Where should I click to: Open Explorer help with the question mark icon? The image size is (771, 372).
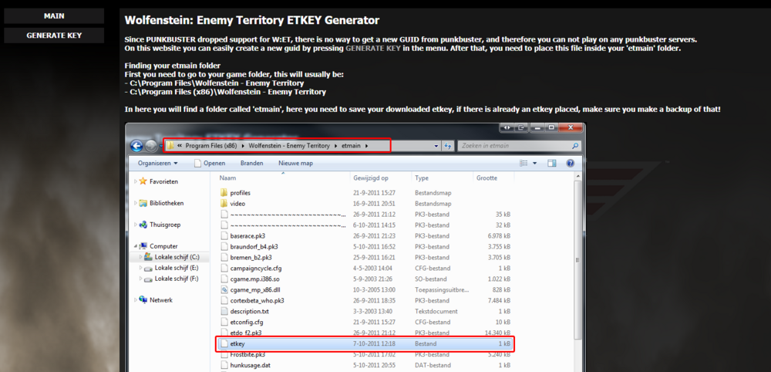click(570, 163)
